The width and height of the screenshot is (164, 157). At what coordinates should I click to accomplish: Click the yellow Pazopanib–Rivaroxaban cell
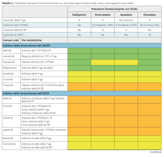(103, 62)
